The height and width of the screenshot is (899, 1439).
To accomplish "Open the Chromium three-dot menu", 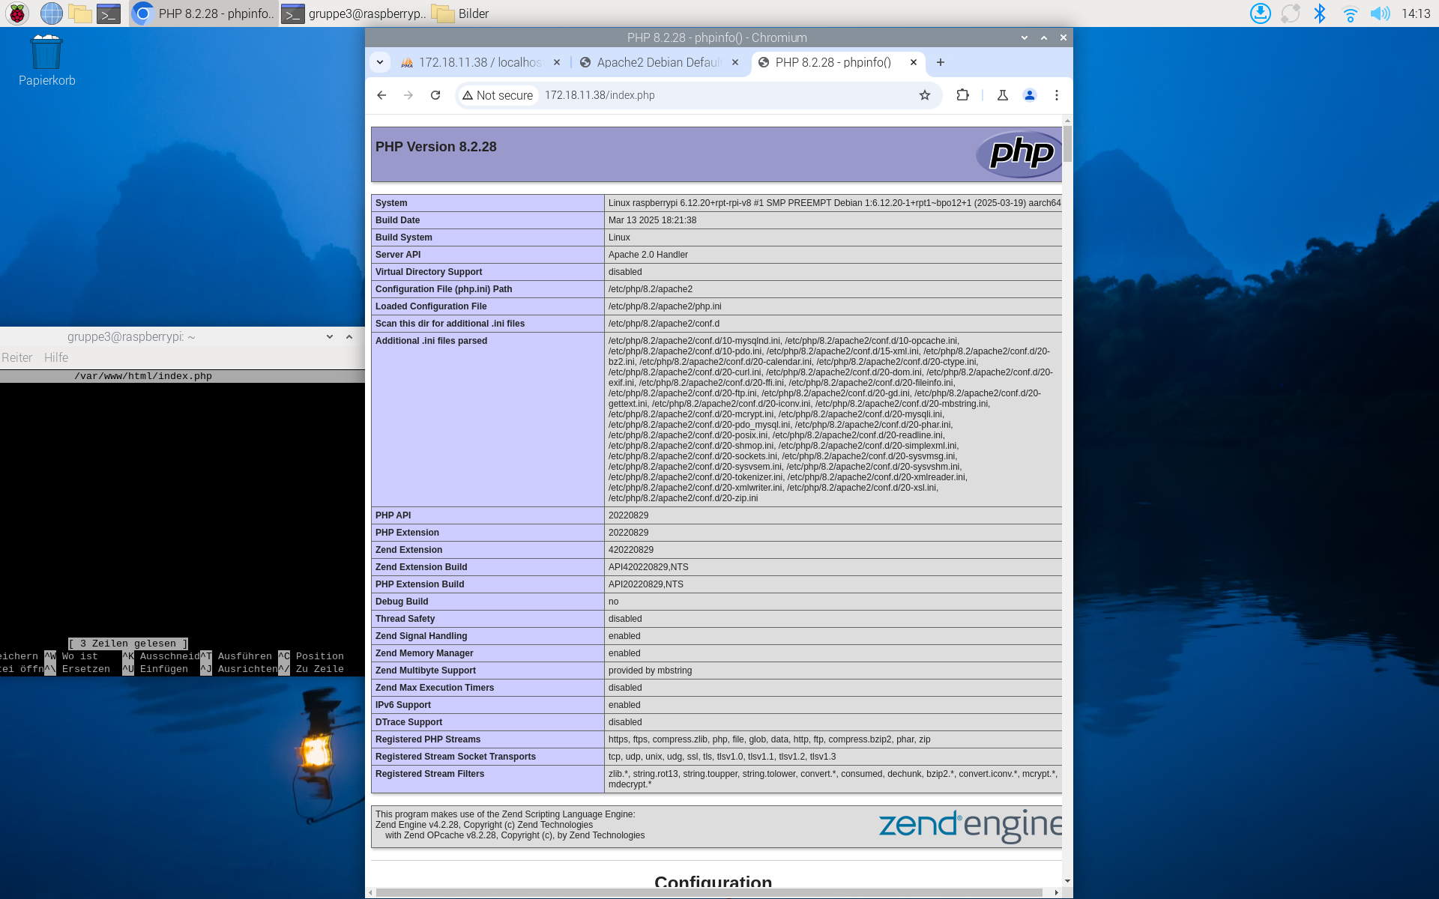I will point(1057,95).
